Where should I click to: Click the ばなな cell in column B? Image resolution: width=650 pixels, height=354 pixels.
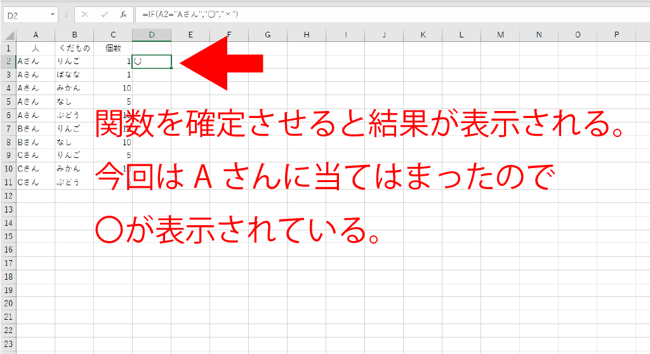(74, 75)
